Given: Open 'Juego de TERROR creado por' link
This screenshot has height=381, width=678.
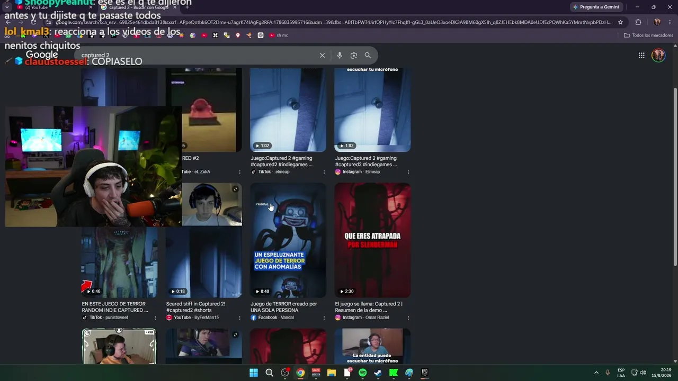Looking at the screenshot, I should click(x=284, y=307).
